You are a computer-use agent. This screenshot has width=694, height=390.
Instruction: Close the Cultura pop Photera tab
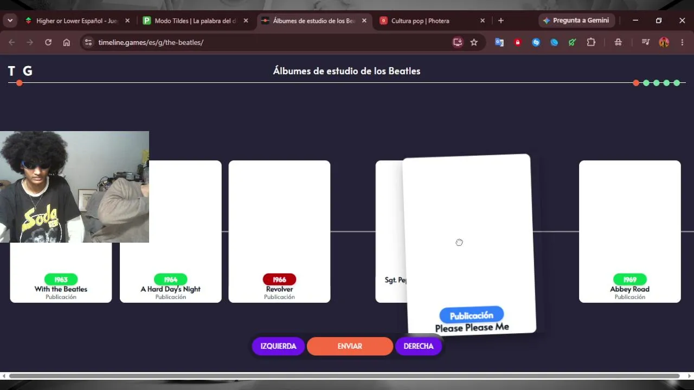point(483,21)
